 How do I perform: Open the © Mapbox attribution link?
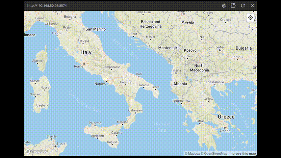(192, 154)
